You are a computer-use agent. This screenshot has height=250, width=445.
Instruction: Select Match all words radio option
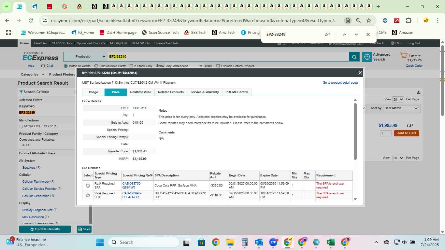click(65, 66)
